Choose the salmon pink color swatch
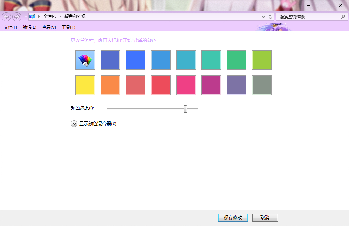This screenshot has height=226, width=349. pyautogui.click(x=136, y=85)
